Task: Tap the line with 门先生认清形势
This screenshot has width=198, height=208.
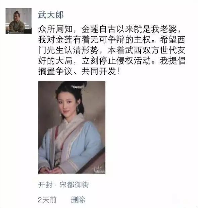Action: (x=112, y=50)
